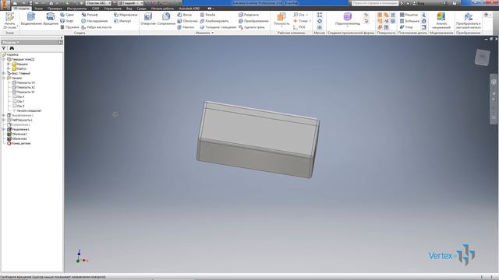Click the Комбинировать (Combine) tool
Viewport: 499px width, 280px height.
pyautogui.click(x=214, y=21)
